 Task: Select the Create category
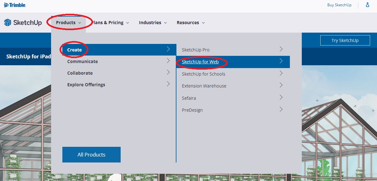pos(75,50)
